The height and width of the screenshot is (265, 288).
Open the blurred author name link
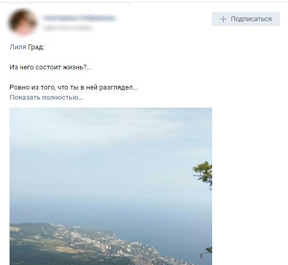[x=79, y=18]
